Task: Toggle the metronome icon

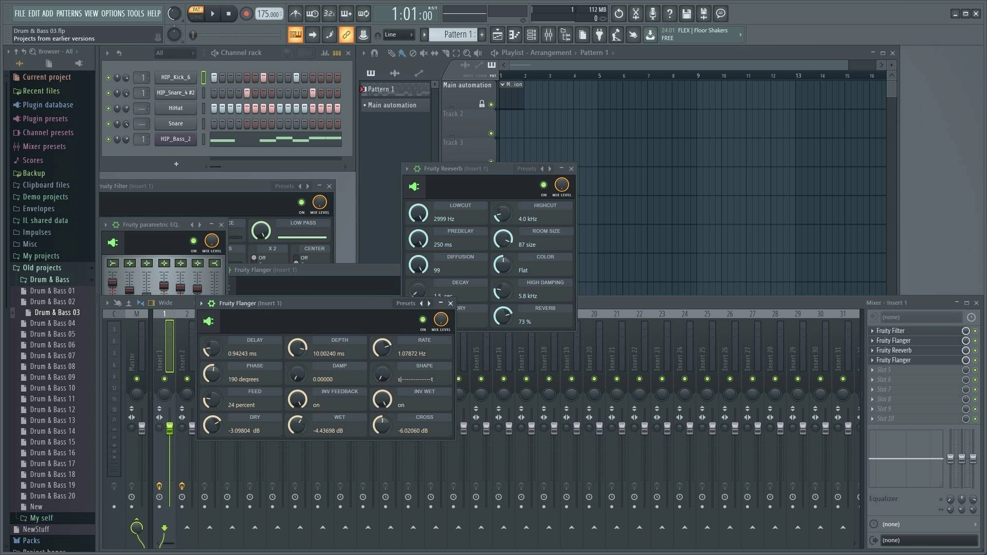Action: [295, 14]
